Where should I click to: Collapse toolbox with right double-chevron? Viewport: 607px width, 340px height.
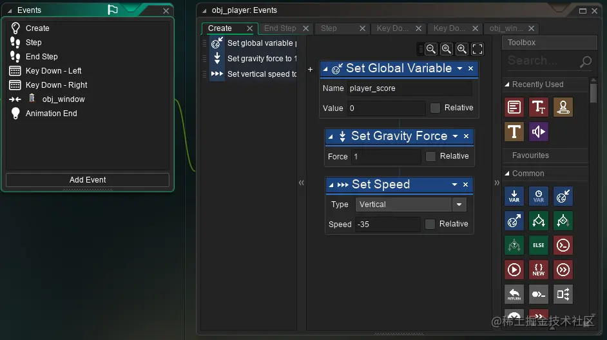tap(497, 182)
